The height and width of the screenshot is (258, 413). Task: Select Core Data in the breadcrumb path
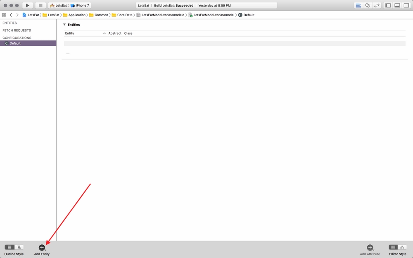[125, 15]
